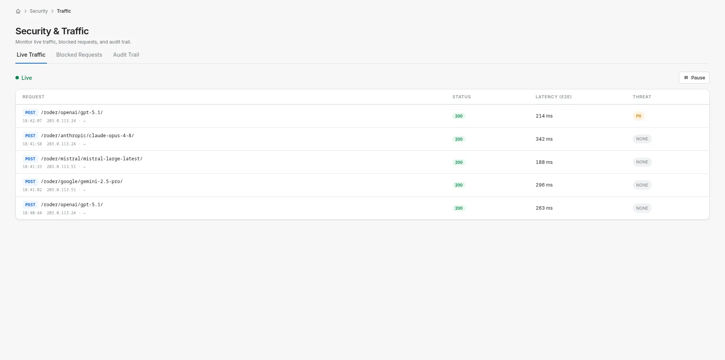The width and height of the screenshot is (725, 360).
Task: Click the 200 status in 214 ms row
Action: 459,116
